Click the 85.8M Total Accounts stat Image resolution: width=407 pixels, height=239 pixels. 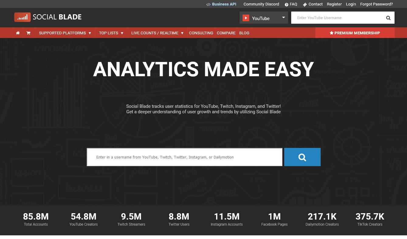(36, 219)
